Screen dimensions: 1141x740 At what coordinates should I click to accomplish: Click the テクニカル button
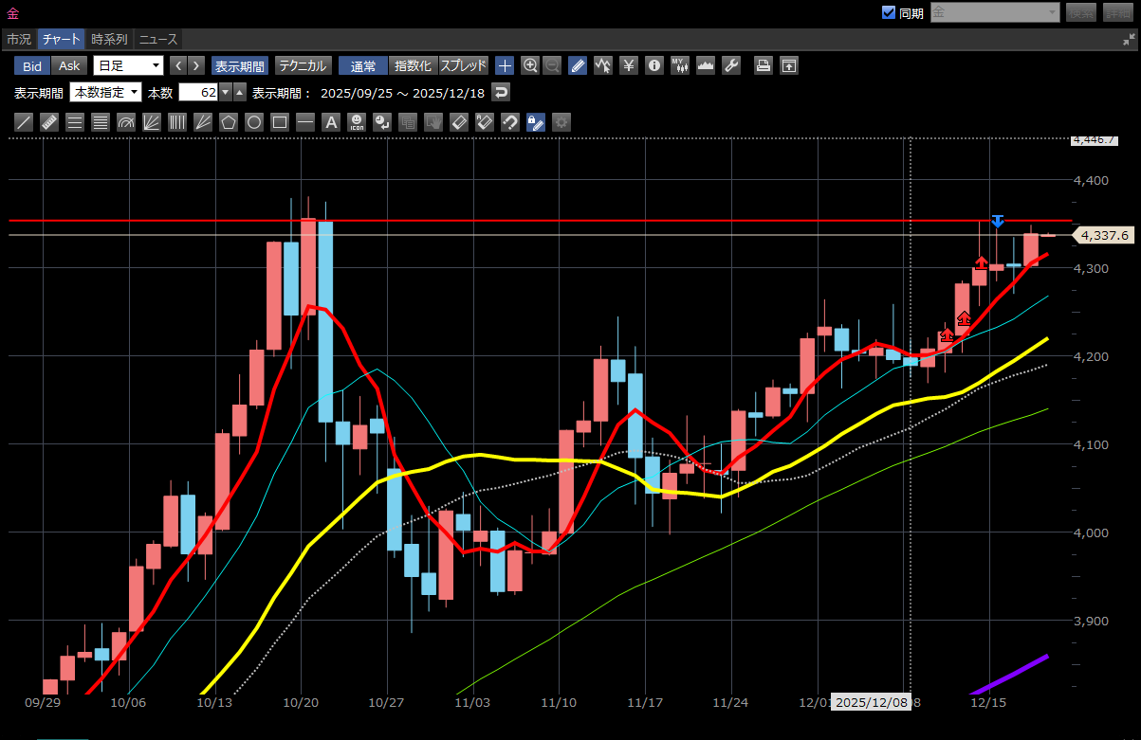302,65
